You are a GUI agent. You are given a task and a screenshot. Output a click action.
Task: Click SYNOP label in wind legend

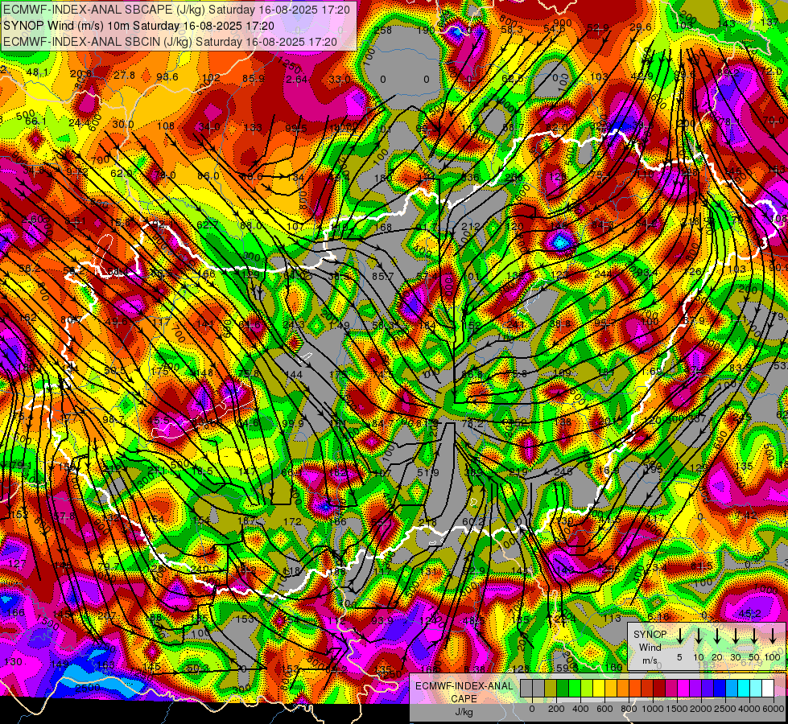click(650, 635)
